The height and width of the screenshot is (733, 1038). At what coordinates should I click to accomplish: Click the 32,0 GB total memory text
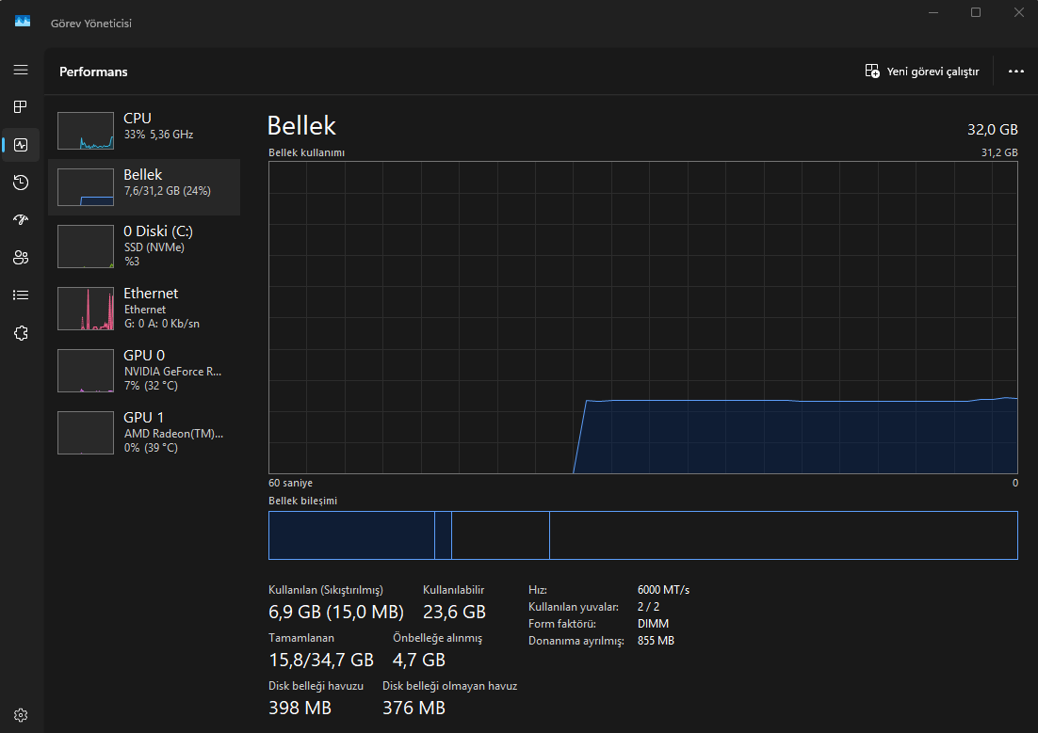pos(993,130)
